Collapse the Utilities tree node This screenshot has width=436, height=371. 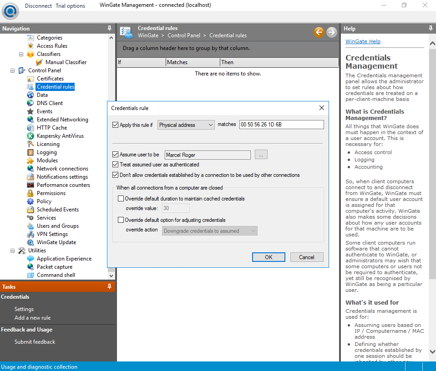point(12,251)
